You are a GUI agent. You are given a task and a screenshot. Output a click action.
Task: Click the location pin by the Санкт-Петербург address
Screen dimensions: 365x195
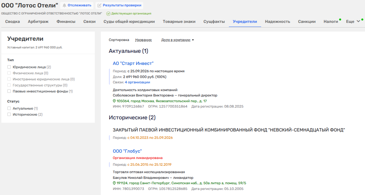tap(114, 183)
